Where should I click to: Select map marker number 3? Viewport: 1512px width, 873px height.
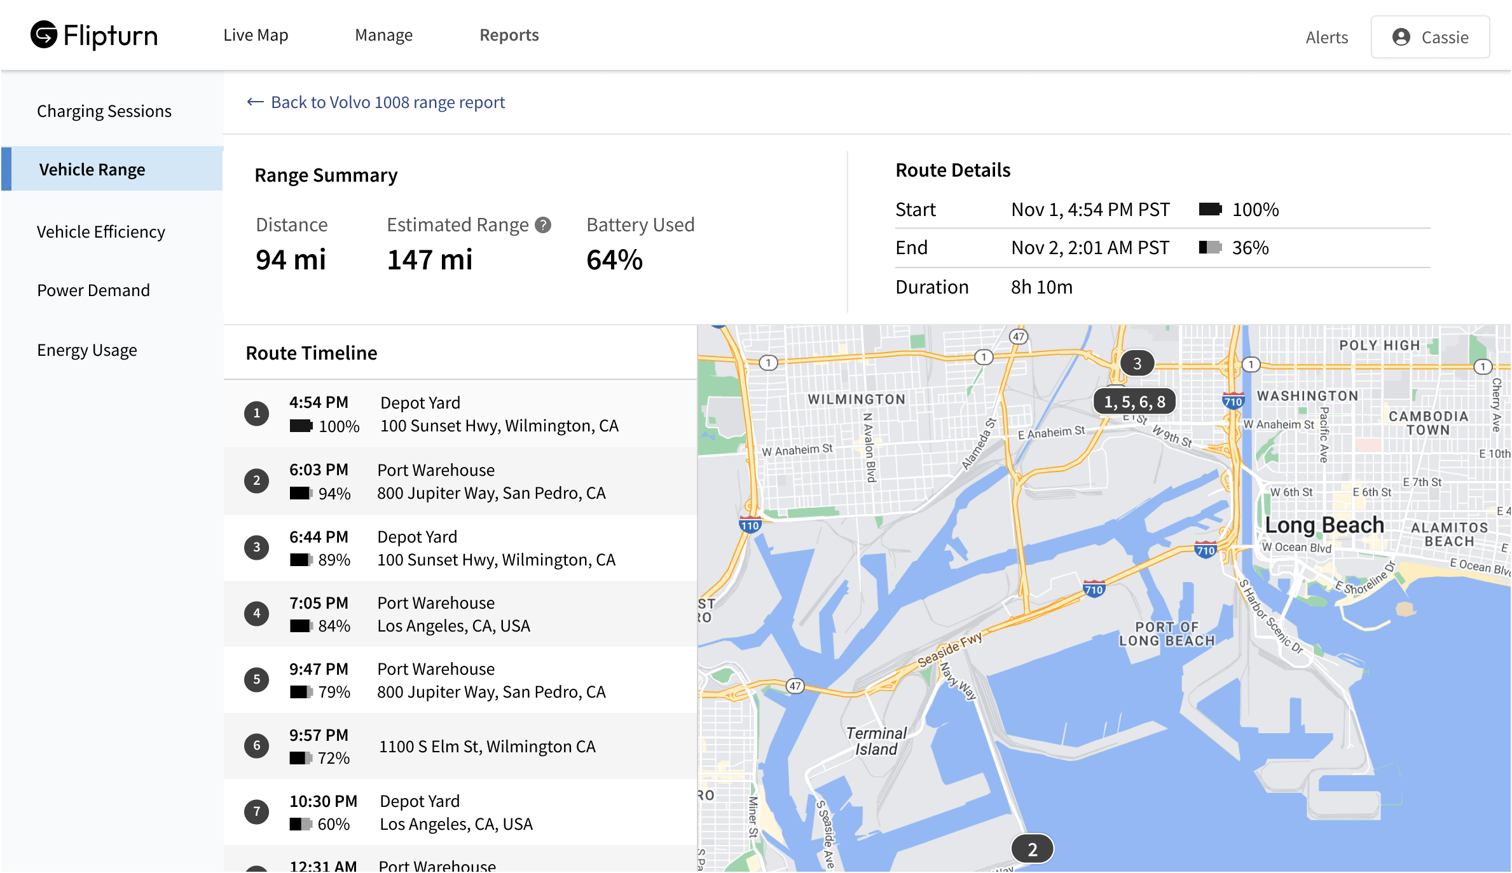point(1137,363)
